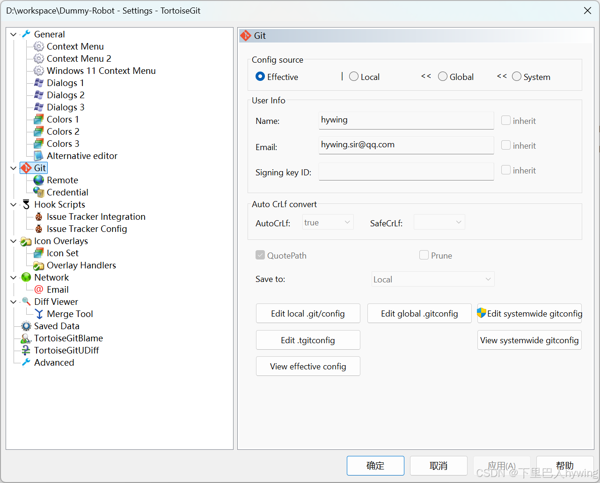Click View systemwide gitconfig button
600x483 pixels.
pyautogui.click(x=529, y=340)
